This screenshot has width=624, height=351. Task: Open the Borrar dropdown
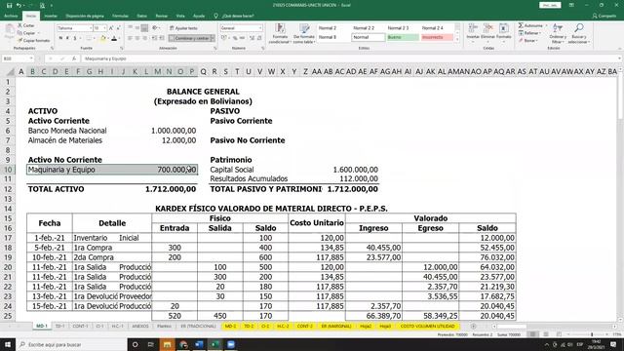(x=527, y=41)
